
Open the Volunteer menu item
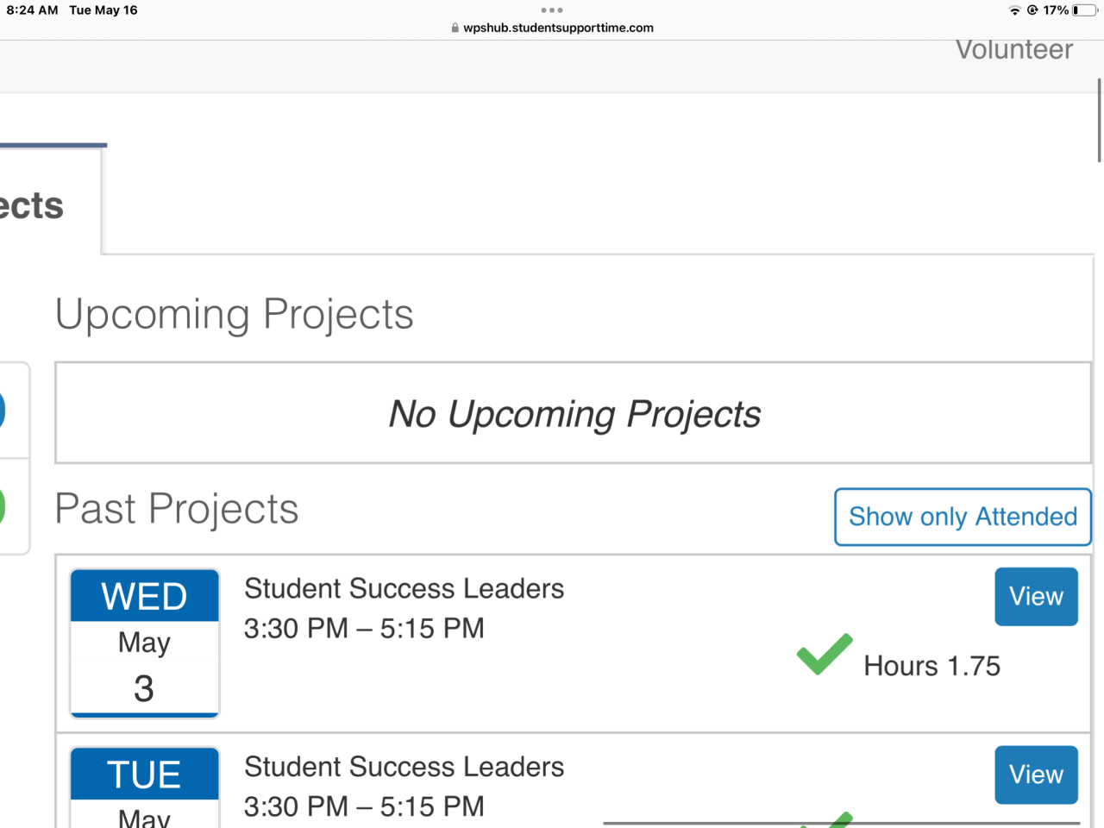tap(1014, 50)
